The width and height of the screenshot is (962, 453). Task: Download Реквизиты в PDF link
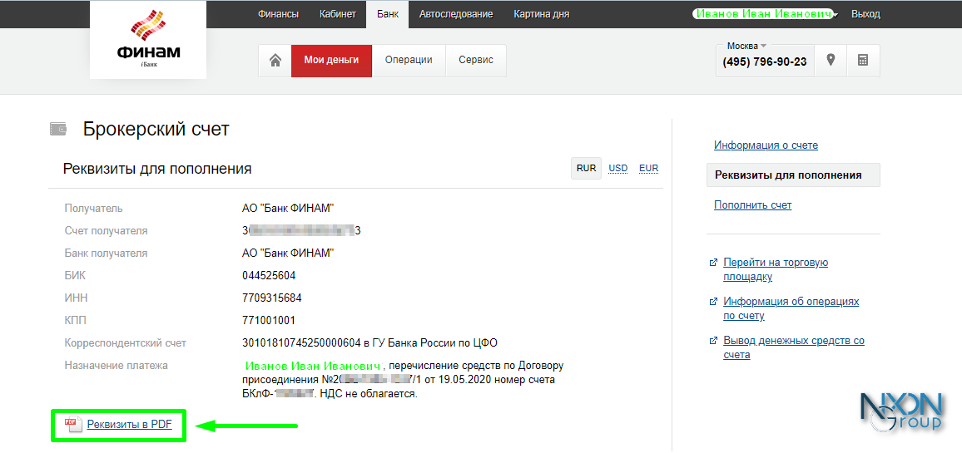tap(130, 424)
